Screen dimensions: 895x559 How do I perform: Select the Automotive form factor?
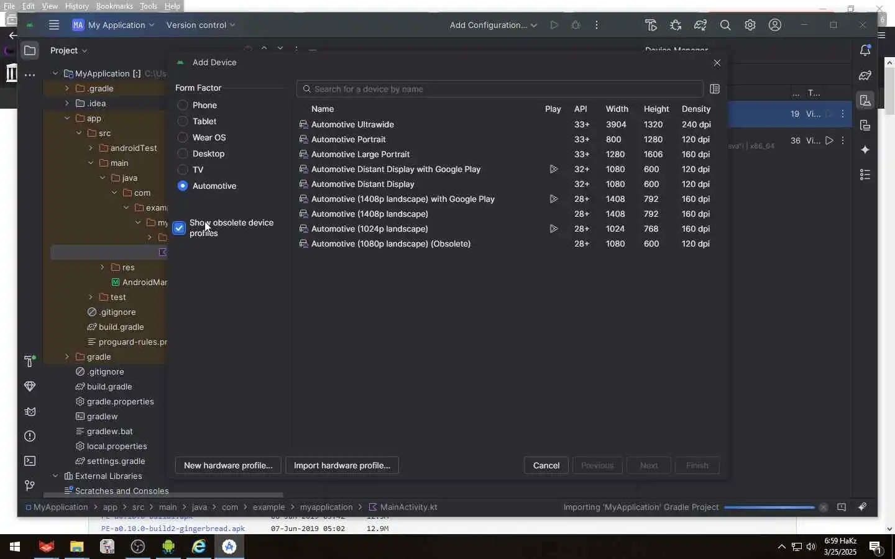click(206, 186)
